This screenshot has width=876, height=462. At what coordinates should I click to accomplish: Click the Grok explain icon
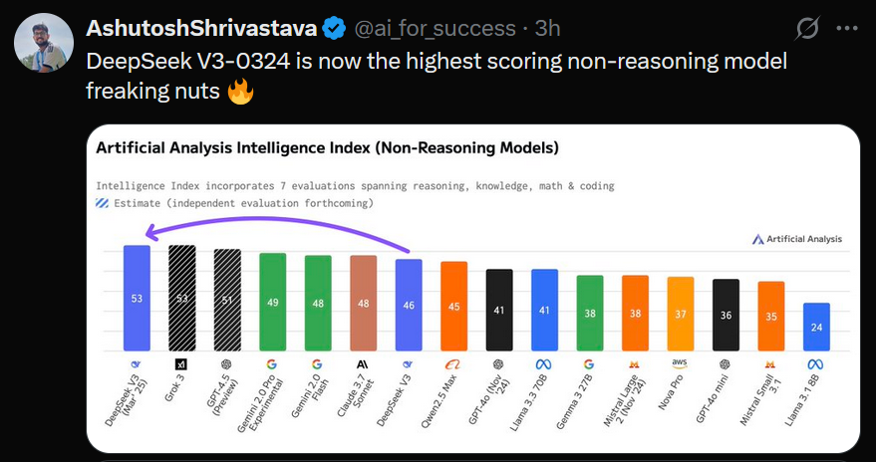tap(807, 28)
